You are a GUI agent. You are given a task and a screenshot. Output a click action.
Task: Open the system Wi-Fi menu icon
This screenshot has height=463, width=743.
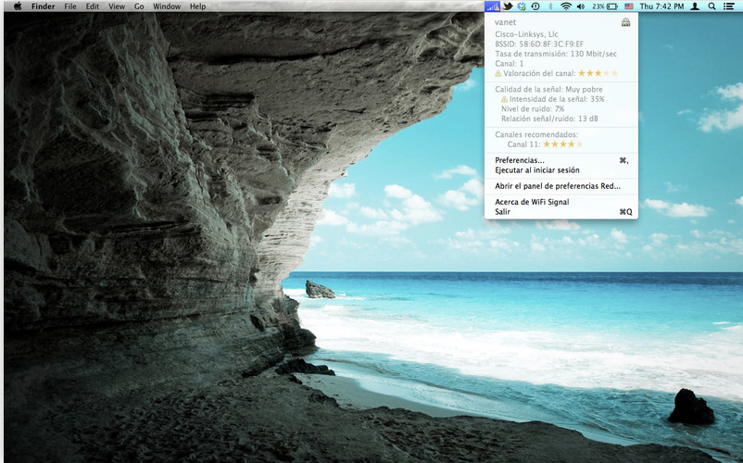[x=566, y=6]
